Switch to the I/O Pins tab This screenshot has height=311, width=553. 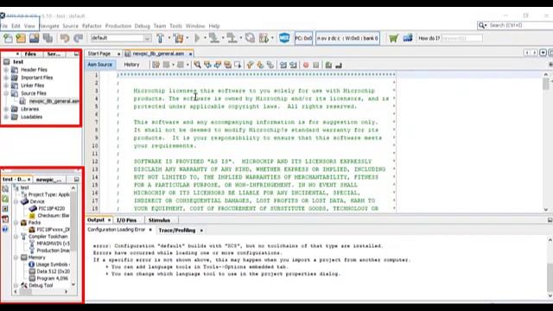pyautogui.click(x=127, y=220)
